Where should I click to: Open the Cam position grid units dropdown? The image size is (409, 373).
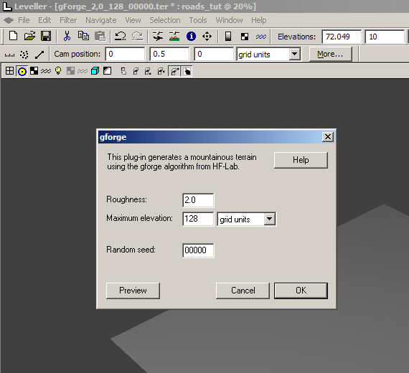pyautogui.click(x=294, y=55)
